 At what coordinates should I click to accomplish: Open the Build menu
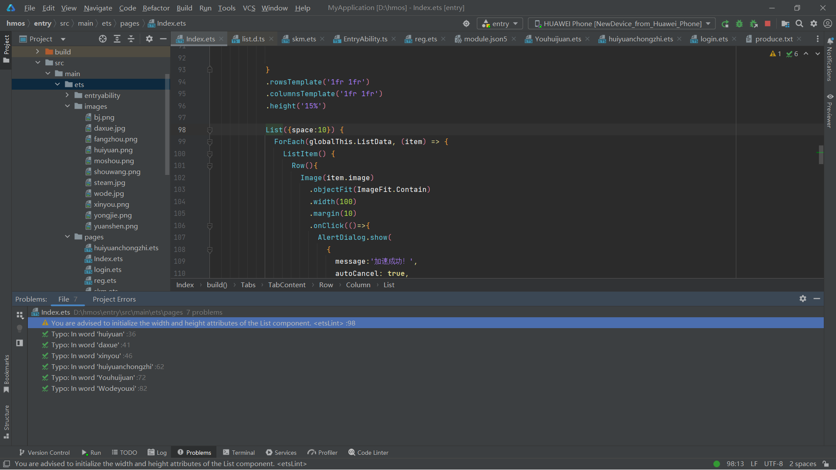(184, 8)
